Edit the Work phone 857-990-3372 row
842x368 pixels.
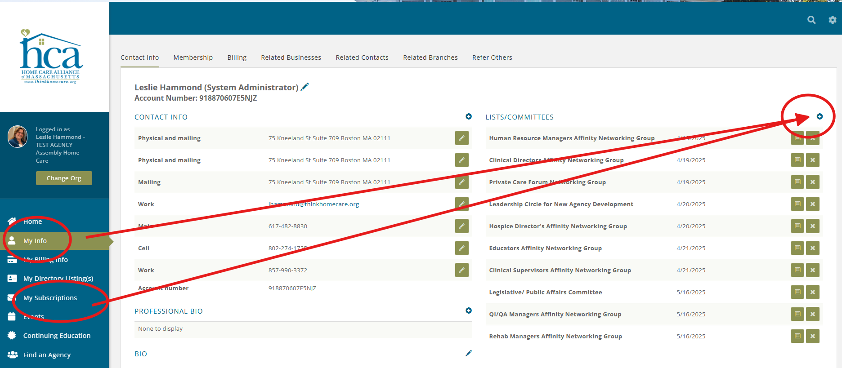tap(462, 270)
